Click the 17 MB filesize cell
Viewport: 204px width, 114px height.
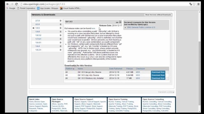129,78
